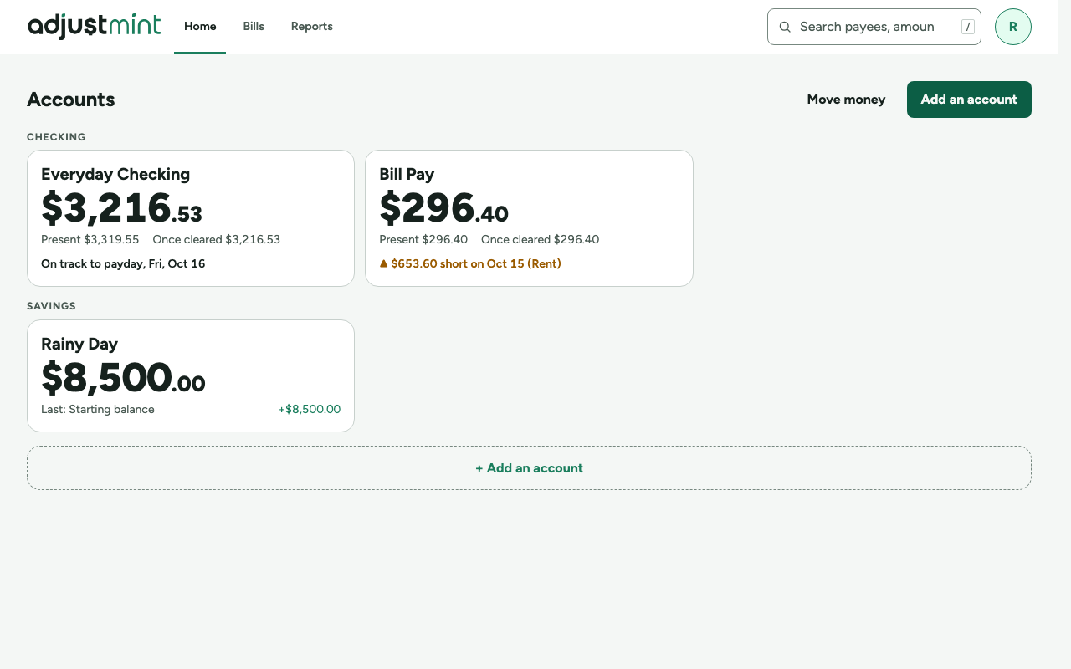This screenshot has height=669, width=1071.
Task: Click Present $3,319.55 in Everyday Checking
Action: (x=90, y=239)
